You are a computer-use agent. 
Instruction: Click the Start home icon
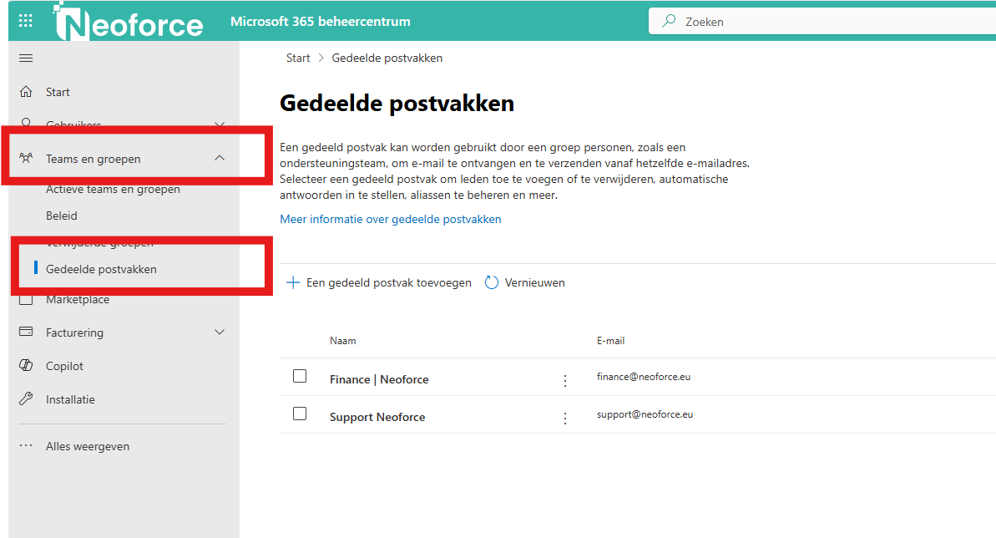26,92
